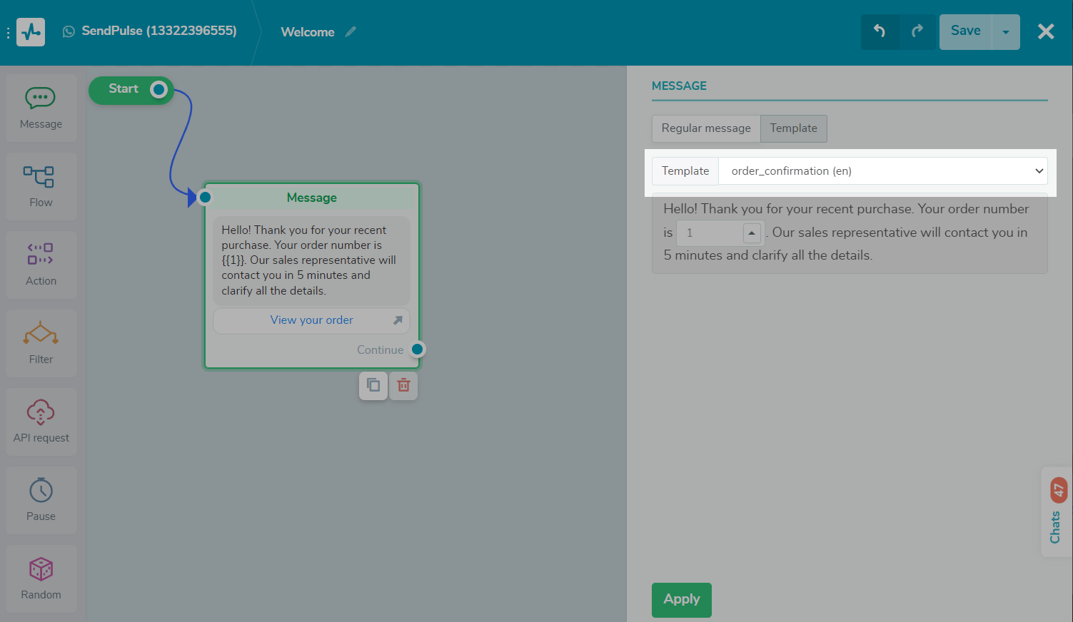Add a Random block from sidebar
Screen dimensions: 1073x622
click(41, 578)
